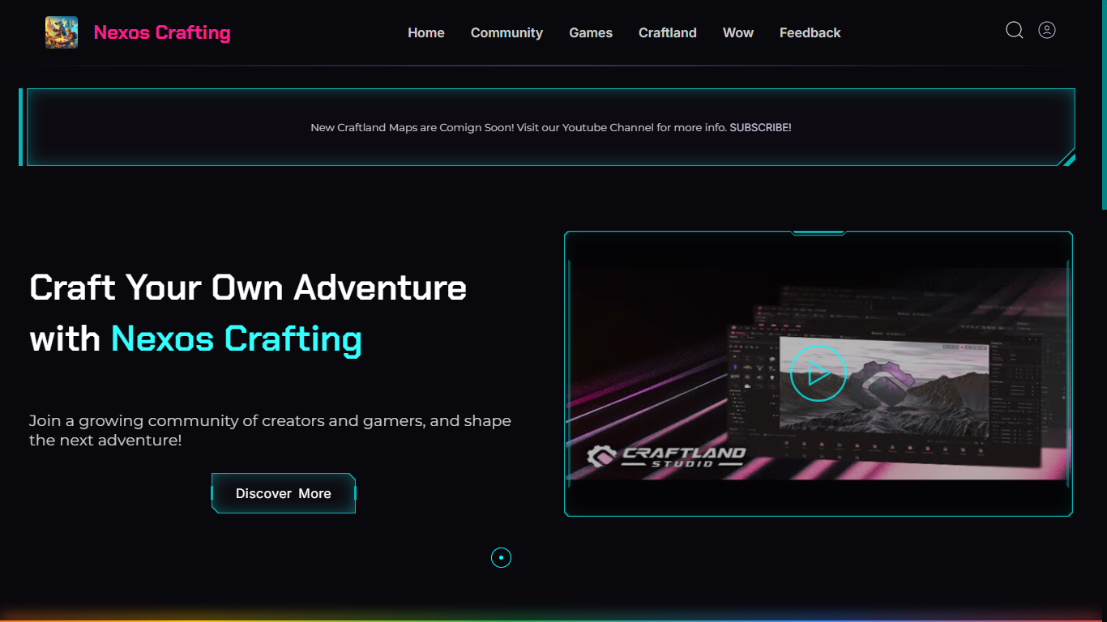Click the Craftland Studio video thumbnail

point(818,373)
